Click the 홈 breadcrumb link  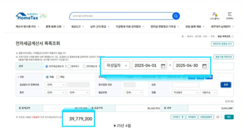tap(183, 37)
